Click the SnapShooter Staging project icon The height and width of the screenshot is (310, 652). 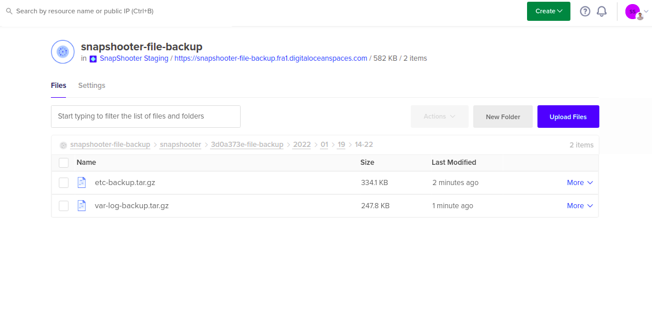point(93,59)
